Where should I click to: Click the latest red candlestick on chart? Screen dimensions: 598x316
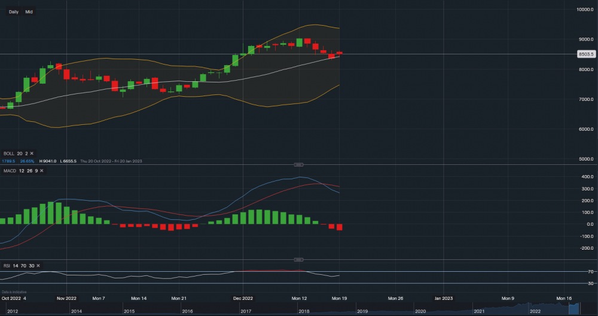(339, 53)
